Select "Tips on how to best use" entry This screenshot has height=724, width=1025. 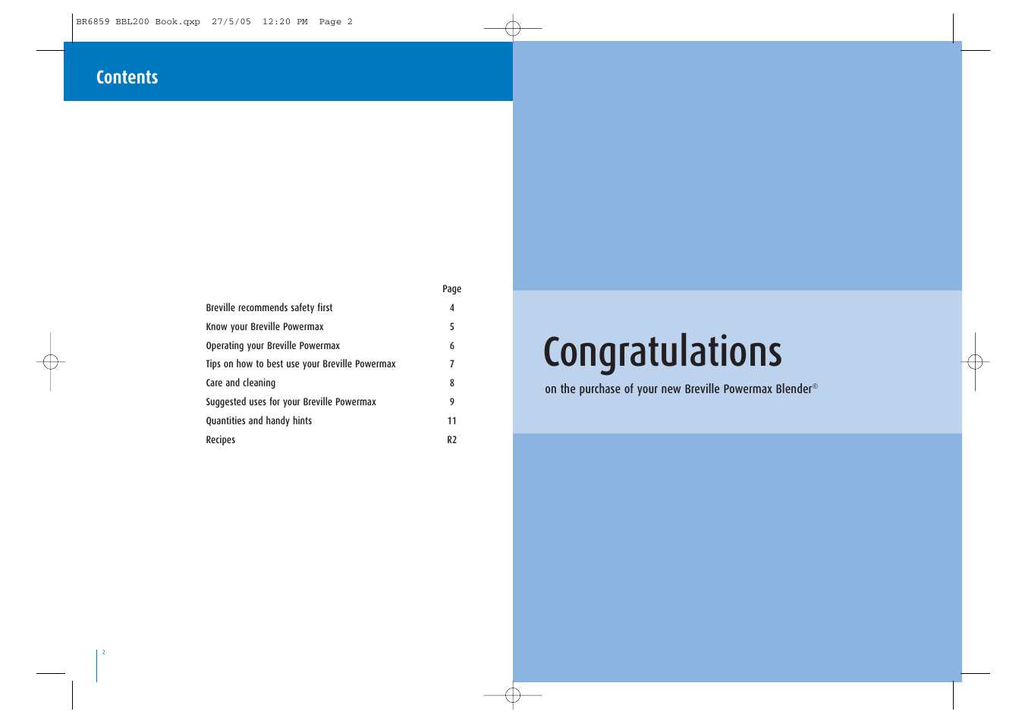pos(301,364)
